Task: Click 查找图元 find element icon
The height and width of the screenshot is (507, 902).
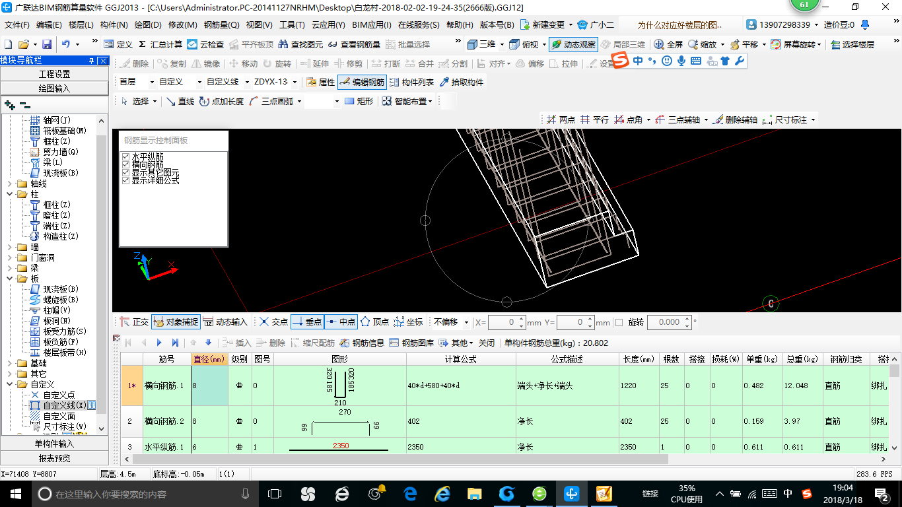Action: click(x=284, y=44)
